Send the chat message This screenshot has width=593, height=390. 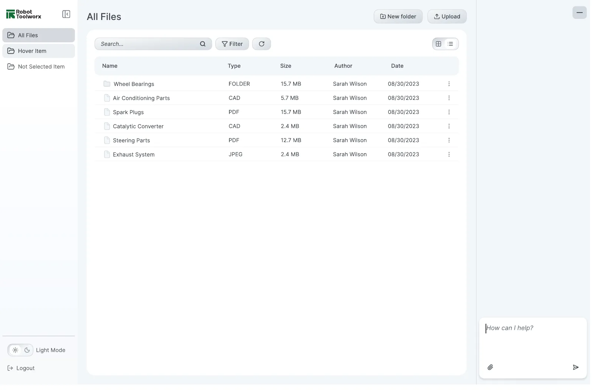(x=576, y=367)
